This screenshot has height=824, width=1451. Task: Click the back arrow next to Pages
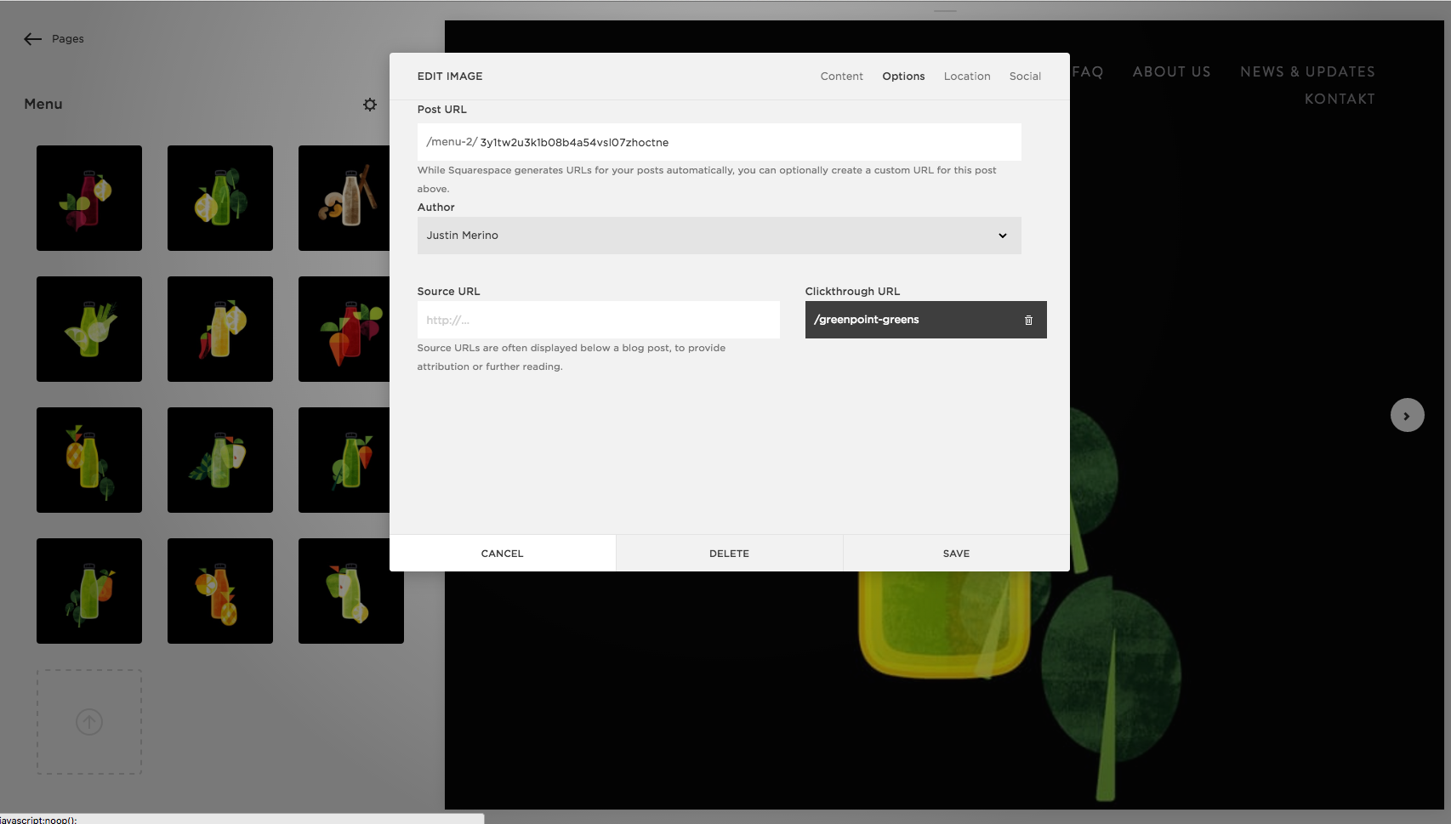click(32, 39)
